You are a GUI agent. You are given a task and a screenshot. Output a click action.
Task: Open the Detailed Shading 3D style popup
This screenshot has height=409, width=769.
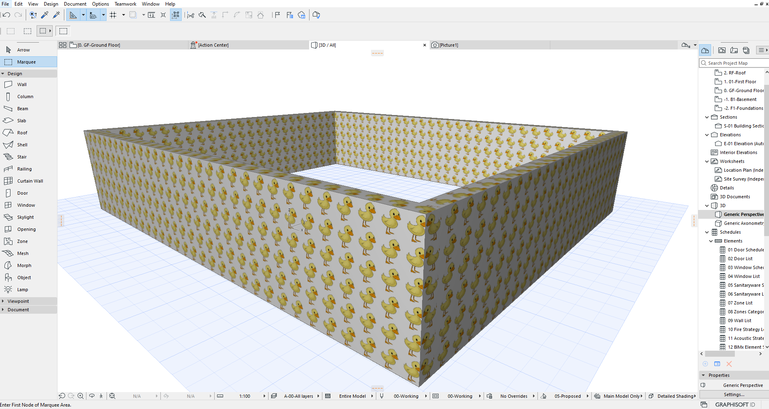pos(676,396)
